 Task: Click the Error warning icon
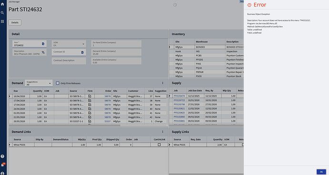click(249, 5)
